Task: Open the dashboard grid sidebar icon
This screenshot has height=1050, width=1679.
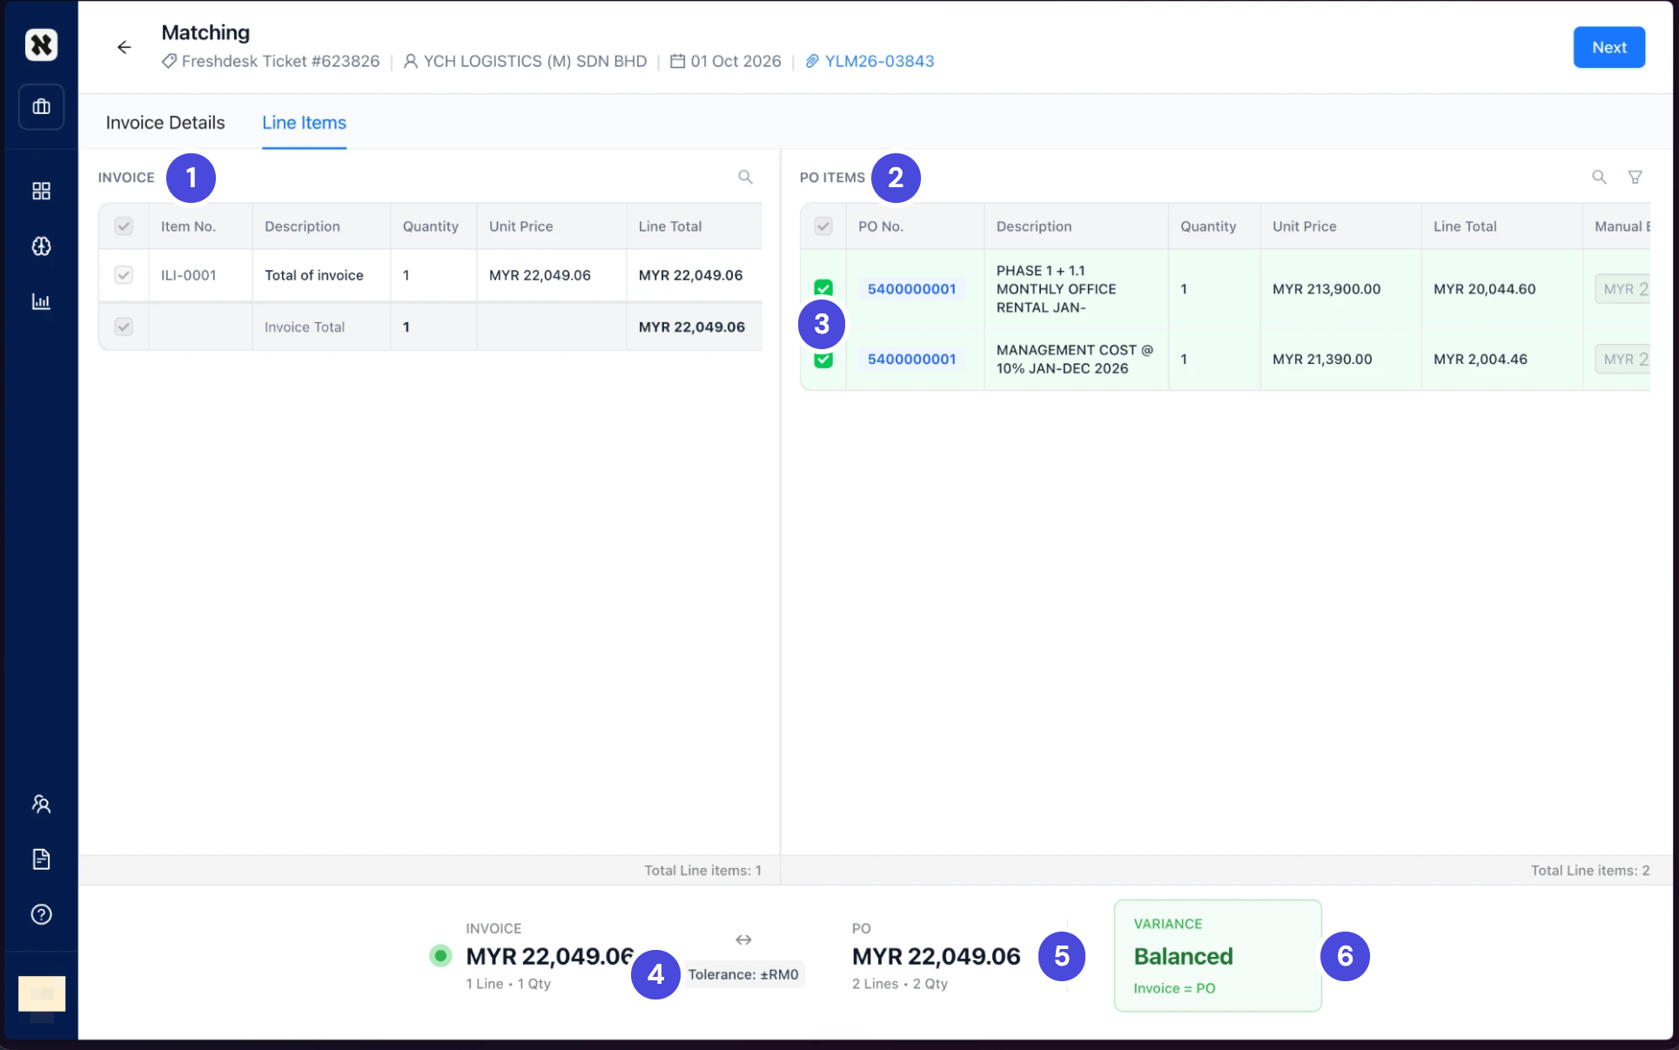Action: click(x=41, y=191)
